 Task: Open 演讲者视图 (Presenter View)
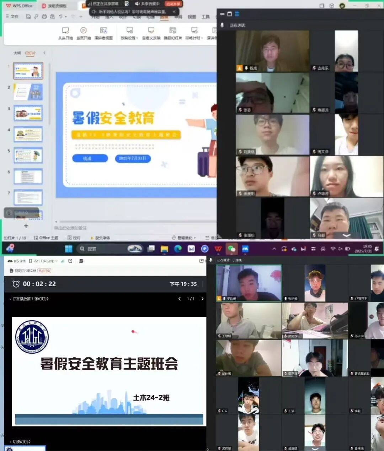(x=103, y=31)
